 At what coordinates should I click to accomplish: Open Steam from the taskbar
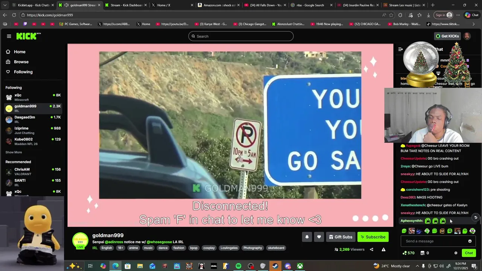(275, 266)
